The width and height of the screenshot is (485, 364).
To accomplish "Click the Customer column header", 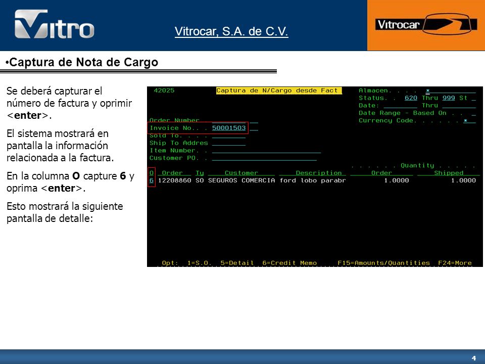I will coord(241,173).
